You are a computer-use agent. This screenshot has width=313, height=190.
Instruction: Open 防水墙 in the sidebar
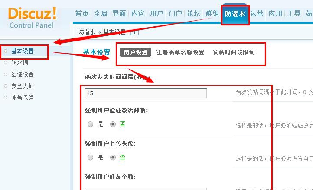[x=20, y=63]
